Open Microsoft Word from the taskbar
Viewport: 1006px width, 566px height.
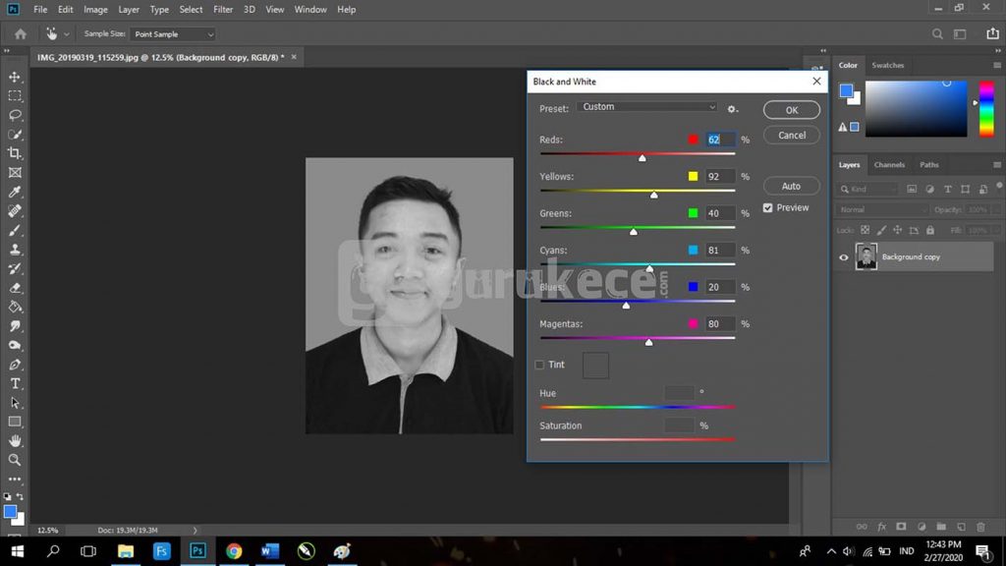(x=269, y=551)
